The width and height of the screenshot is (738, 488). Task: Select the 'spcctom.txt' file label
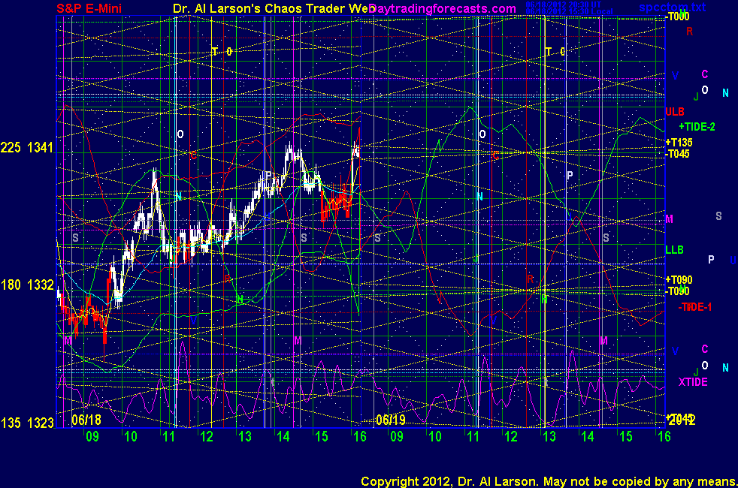[672, 7]
